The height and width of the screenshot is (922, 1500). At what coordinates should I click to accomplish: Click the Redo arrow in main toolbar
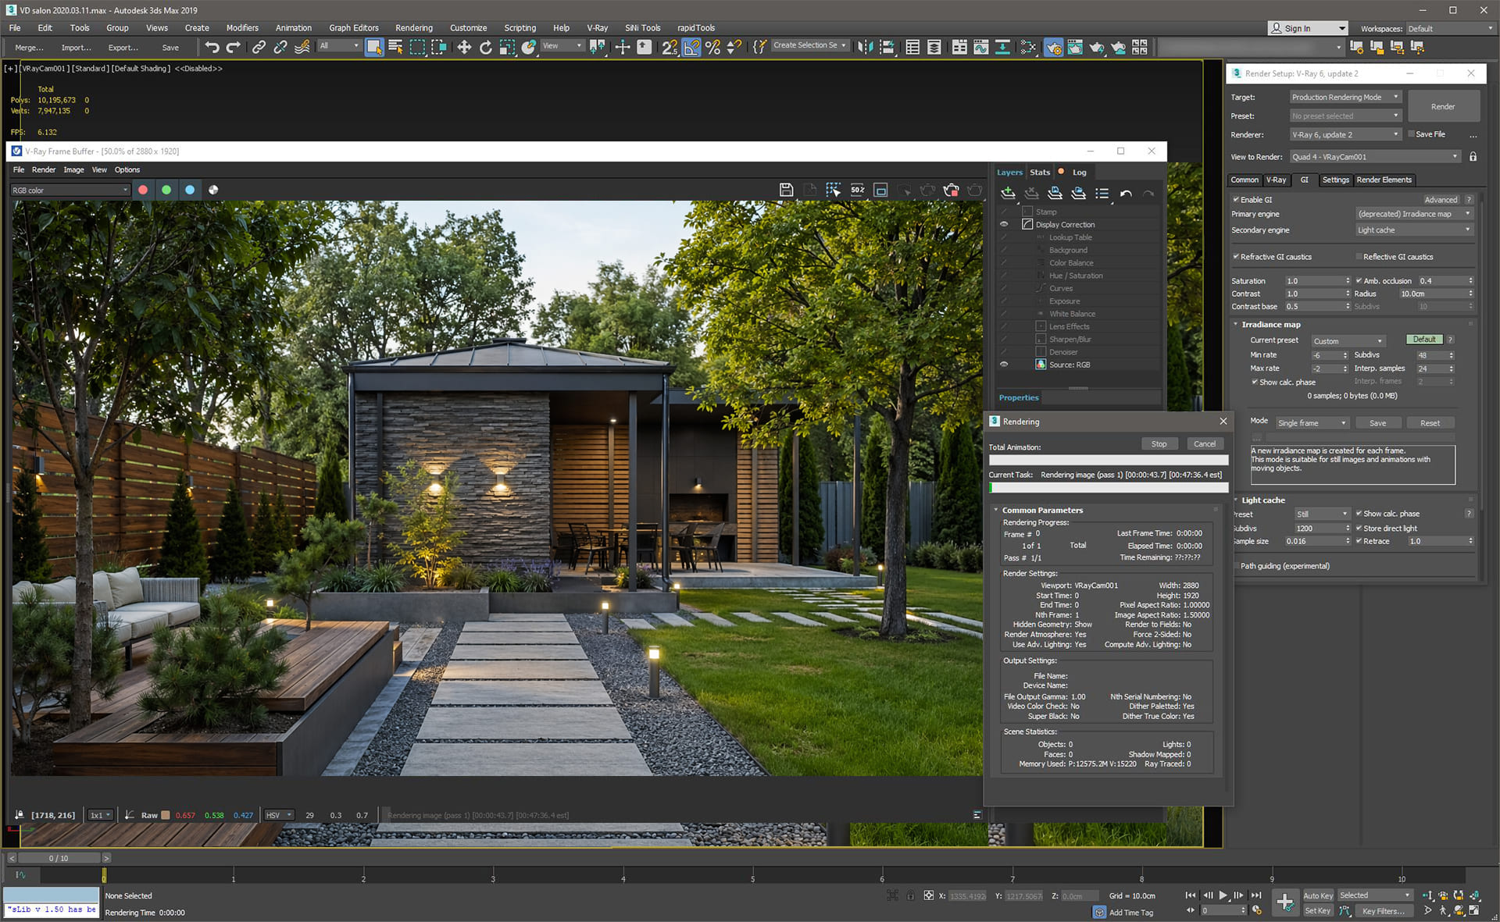[x=233, y=48]
